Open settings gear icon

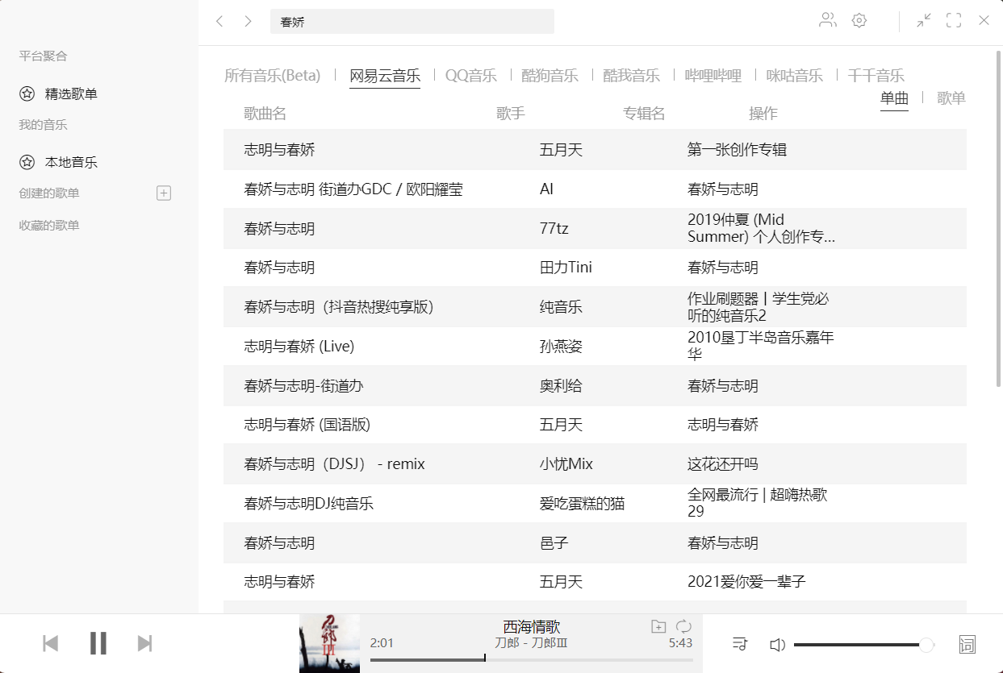coord(859,20)
